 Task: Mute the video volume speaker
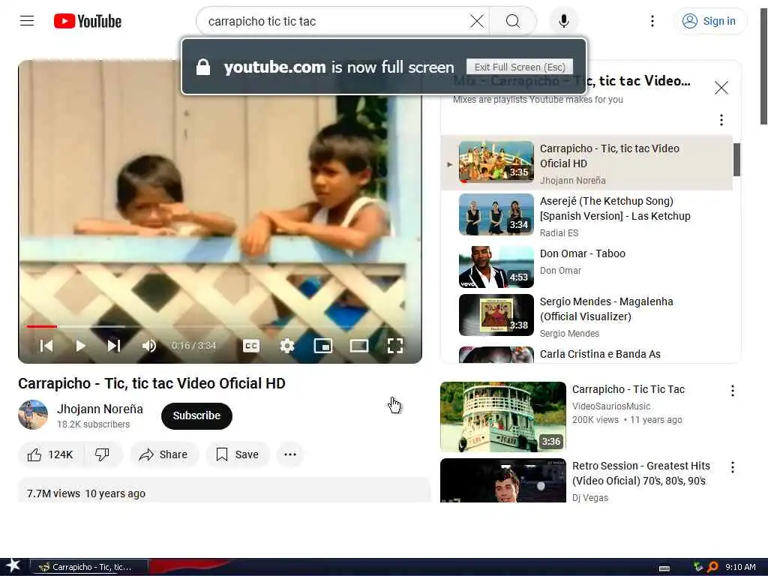149,346
